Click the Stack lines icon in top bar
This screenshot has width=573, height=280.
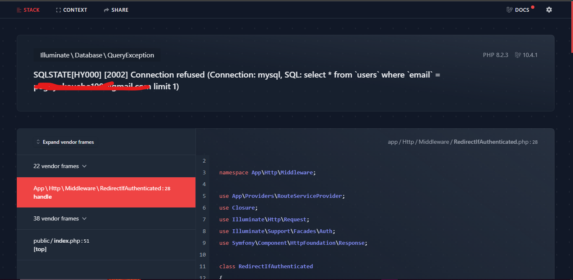(x=19, y=10)
